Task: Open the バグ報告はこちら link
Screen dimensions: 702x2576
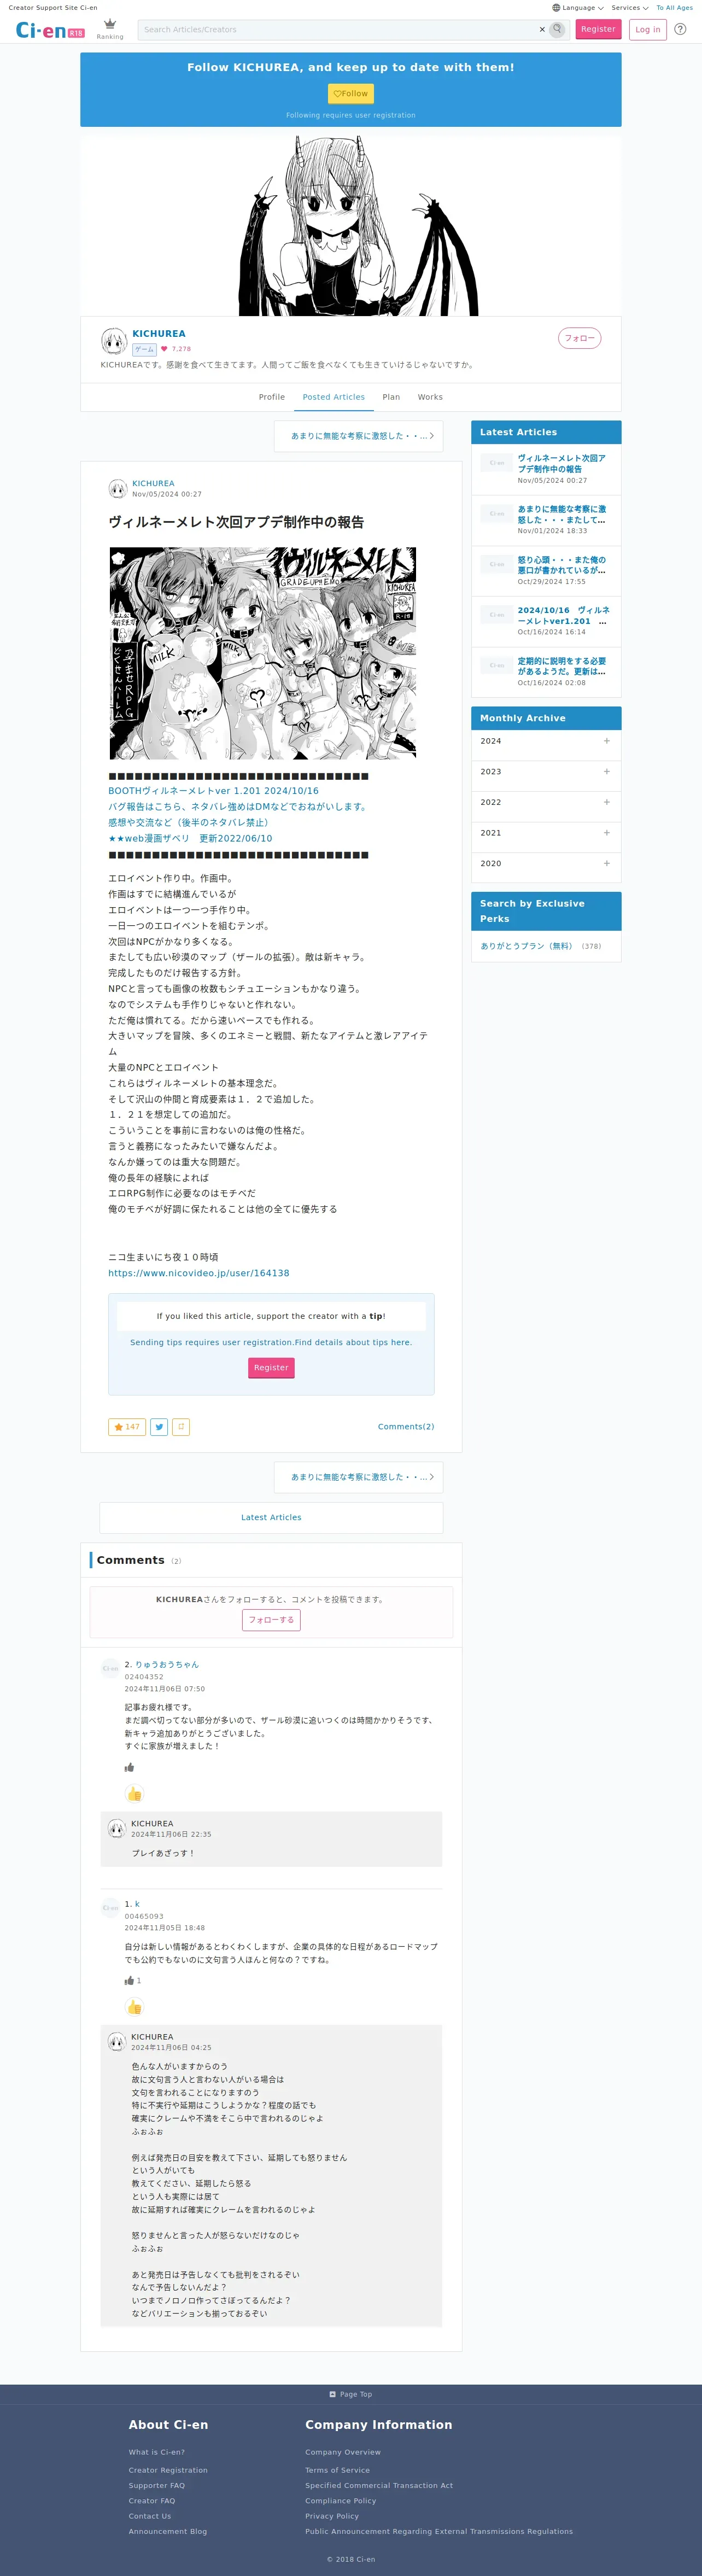Action: (239, 807)
